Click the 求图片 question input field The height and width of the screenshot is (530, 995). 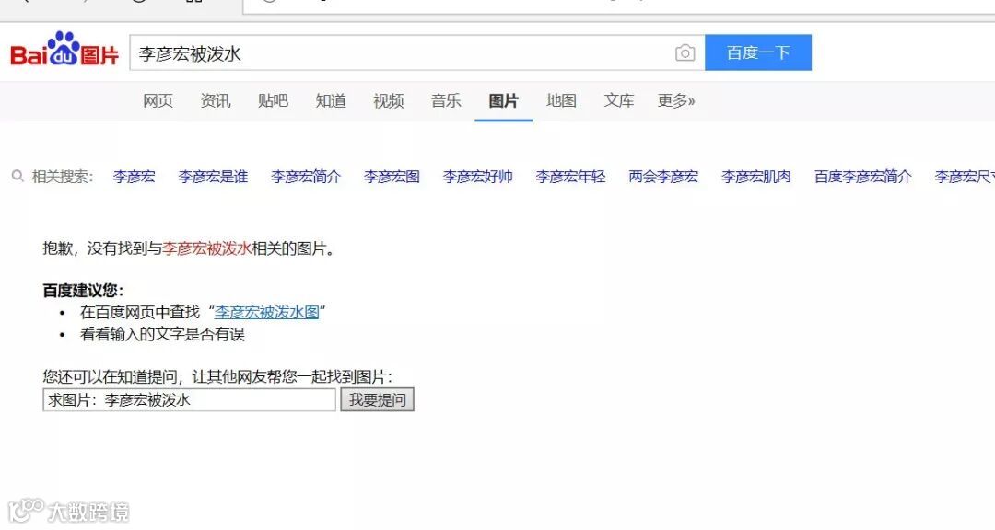pyautogui.click(x=189, y=400)
